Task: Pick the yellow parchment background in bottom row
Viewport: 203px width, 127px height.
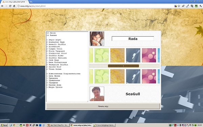Action: pos(117,76)
